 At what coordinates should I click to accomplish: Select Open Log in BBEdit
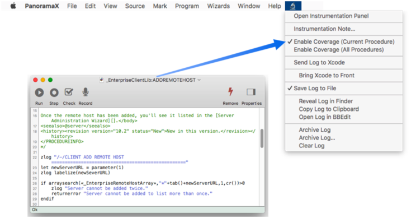(x=344, y=117)
